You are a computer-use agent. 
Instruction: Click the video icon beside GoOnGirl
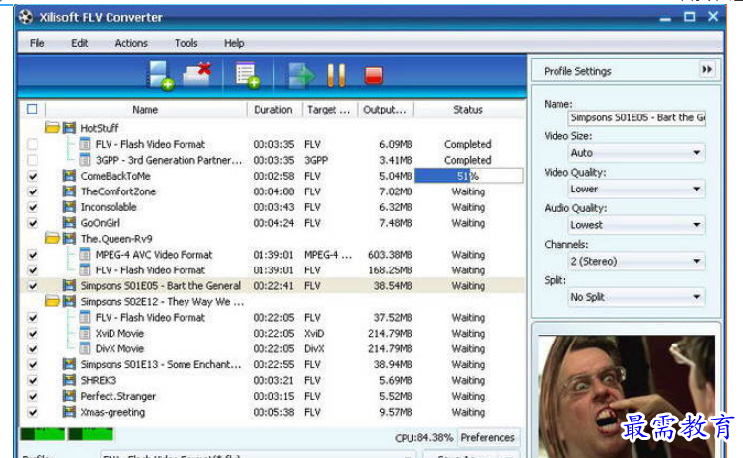[x=69, y=223]
